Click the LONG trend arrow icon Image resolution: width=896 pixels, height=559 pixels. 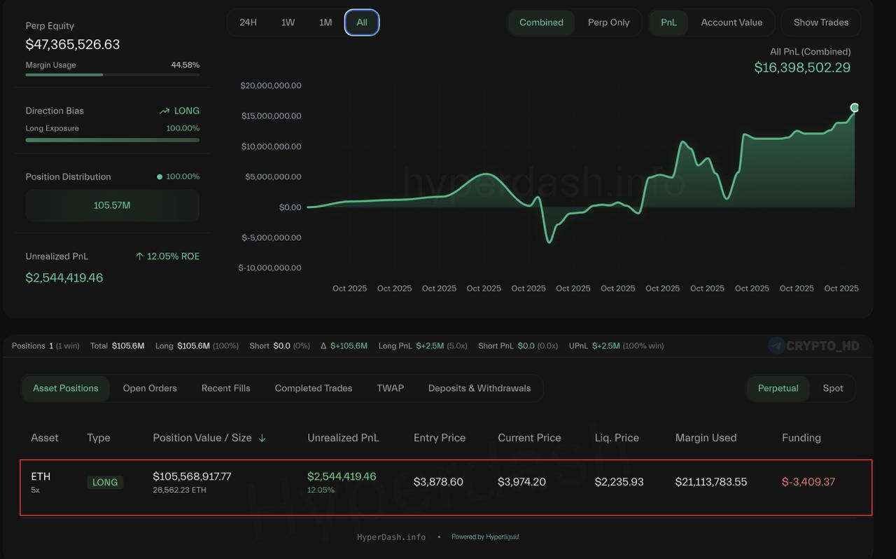click(x=164, y=111)
